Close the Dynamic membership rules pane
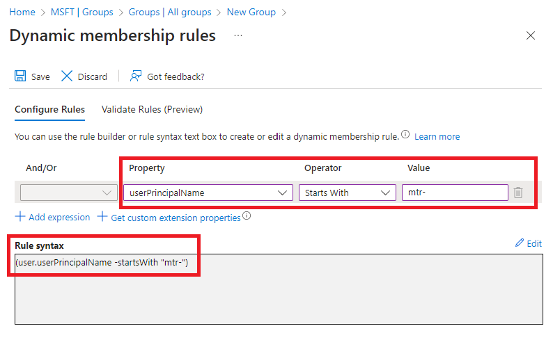 coord(531,35)
